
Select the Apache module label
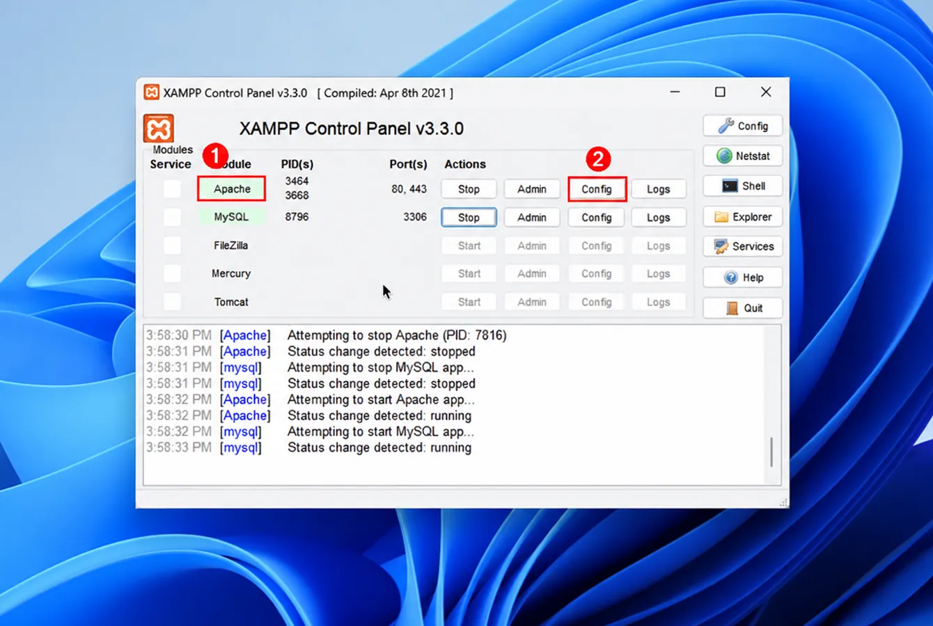click(232, 189)
